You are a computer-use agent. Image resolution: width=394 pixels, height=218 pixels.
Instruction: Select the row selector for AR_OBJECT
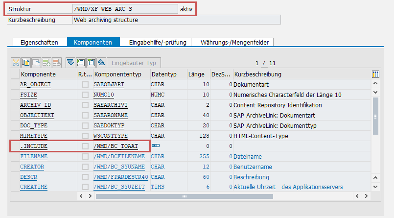pos(15,84)
